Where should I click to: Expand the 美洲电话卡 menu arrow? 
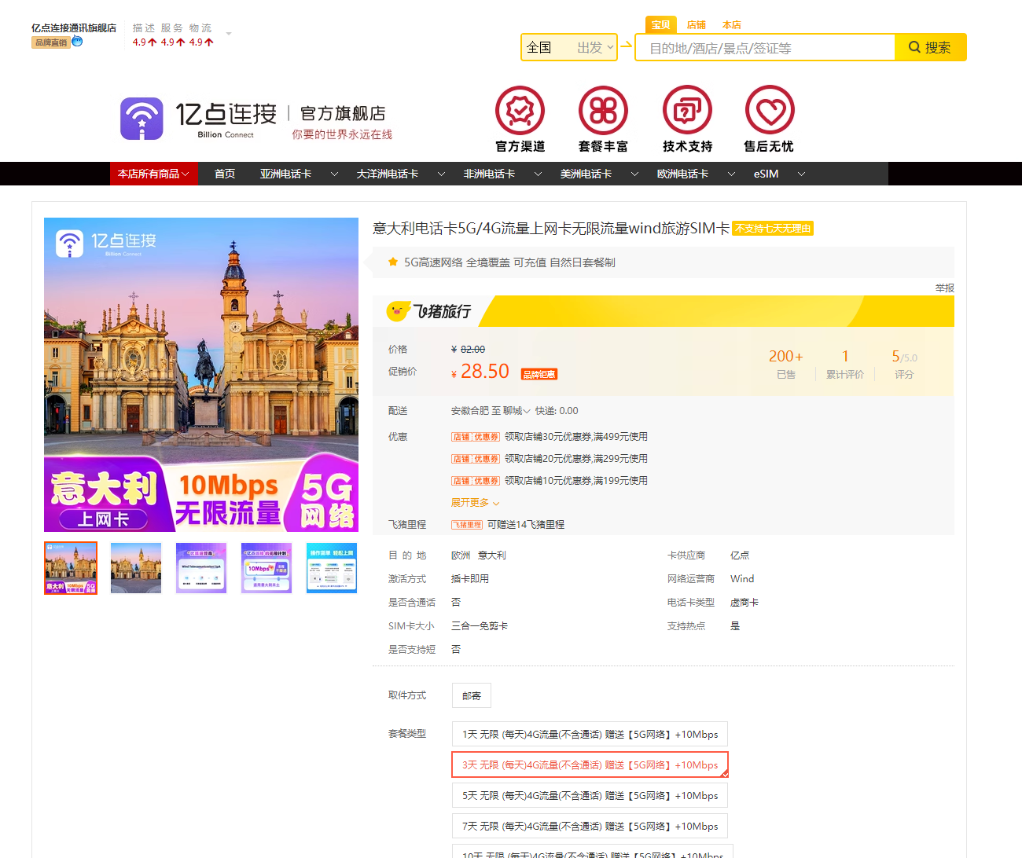tap(634, 174)
